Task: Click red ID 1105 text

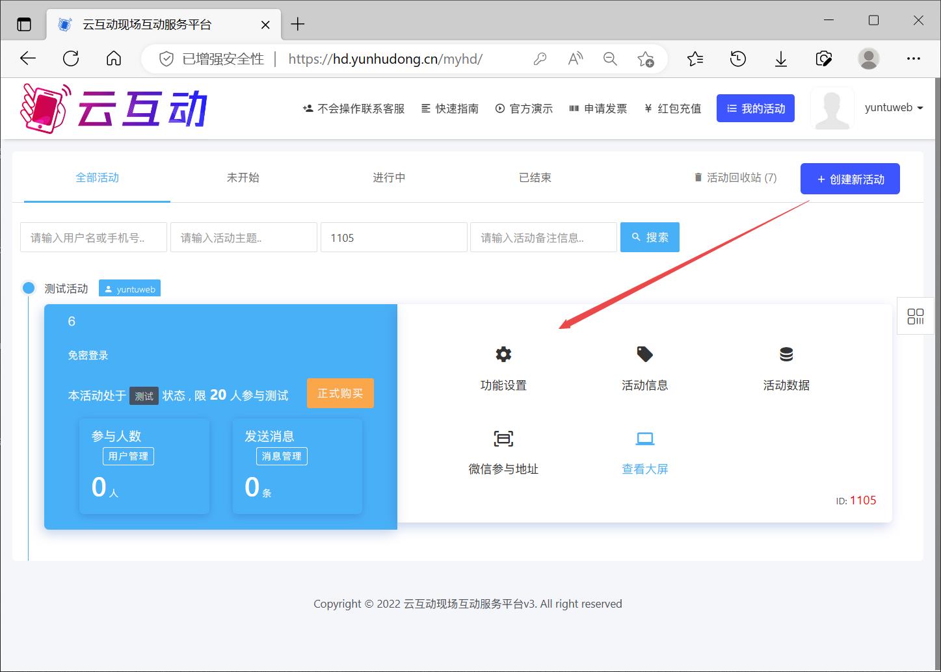Action: (x=863, y=500)
